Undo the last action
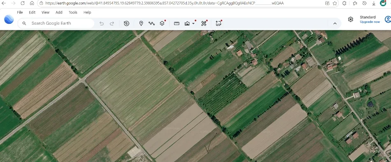Image resolution: width=391 pixels, height=162 pixels. (102, 23)
